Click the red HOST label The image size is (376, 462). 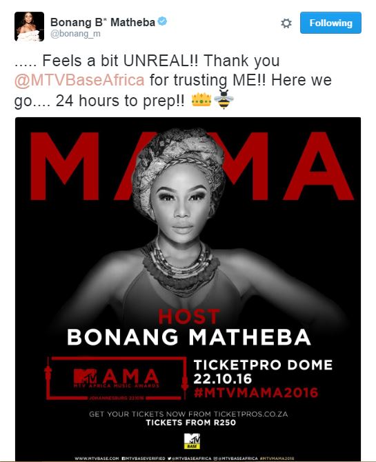(x=189, y=317)
